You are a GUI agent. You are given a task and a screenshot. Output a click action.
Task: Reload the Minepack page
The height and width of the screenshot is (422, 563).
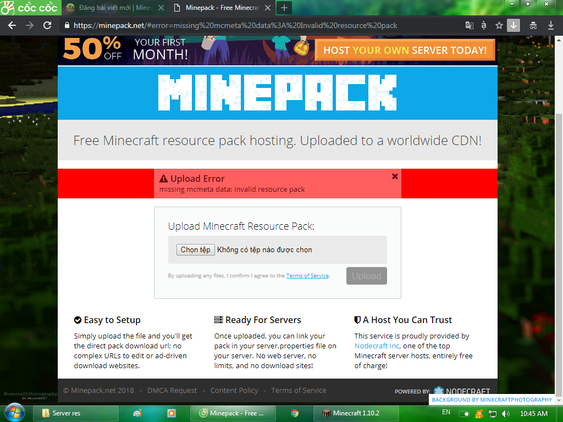point(47,25)
